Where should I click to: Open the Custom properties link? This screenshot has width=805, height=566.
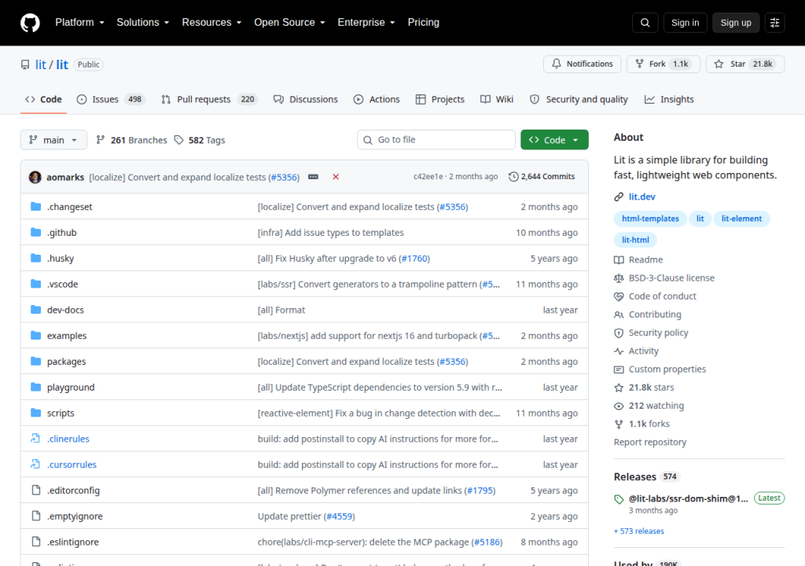pos(667,369)
